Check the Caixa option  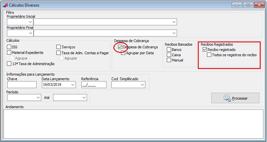169,55
